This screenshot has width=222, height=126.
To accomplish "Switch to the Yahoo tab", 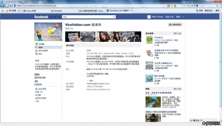I will click(36, 11).
